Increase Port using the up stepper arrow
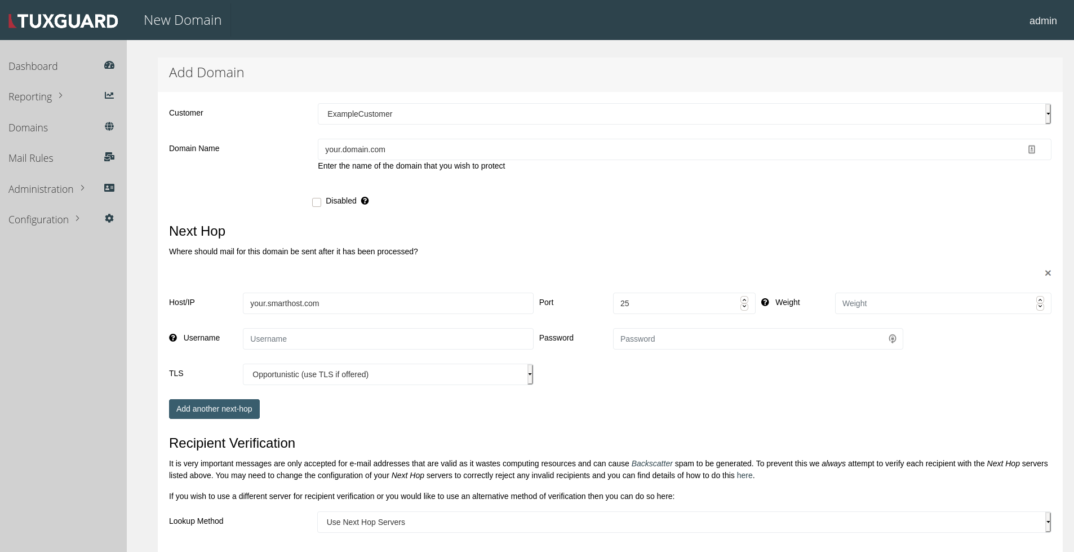Screen dimensions: 1074x552 point(744,299)
